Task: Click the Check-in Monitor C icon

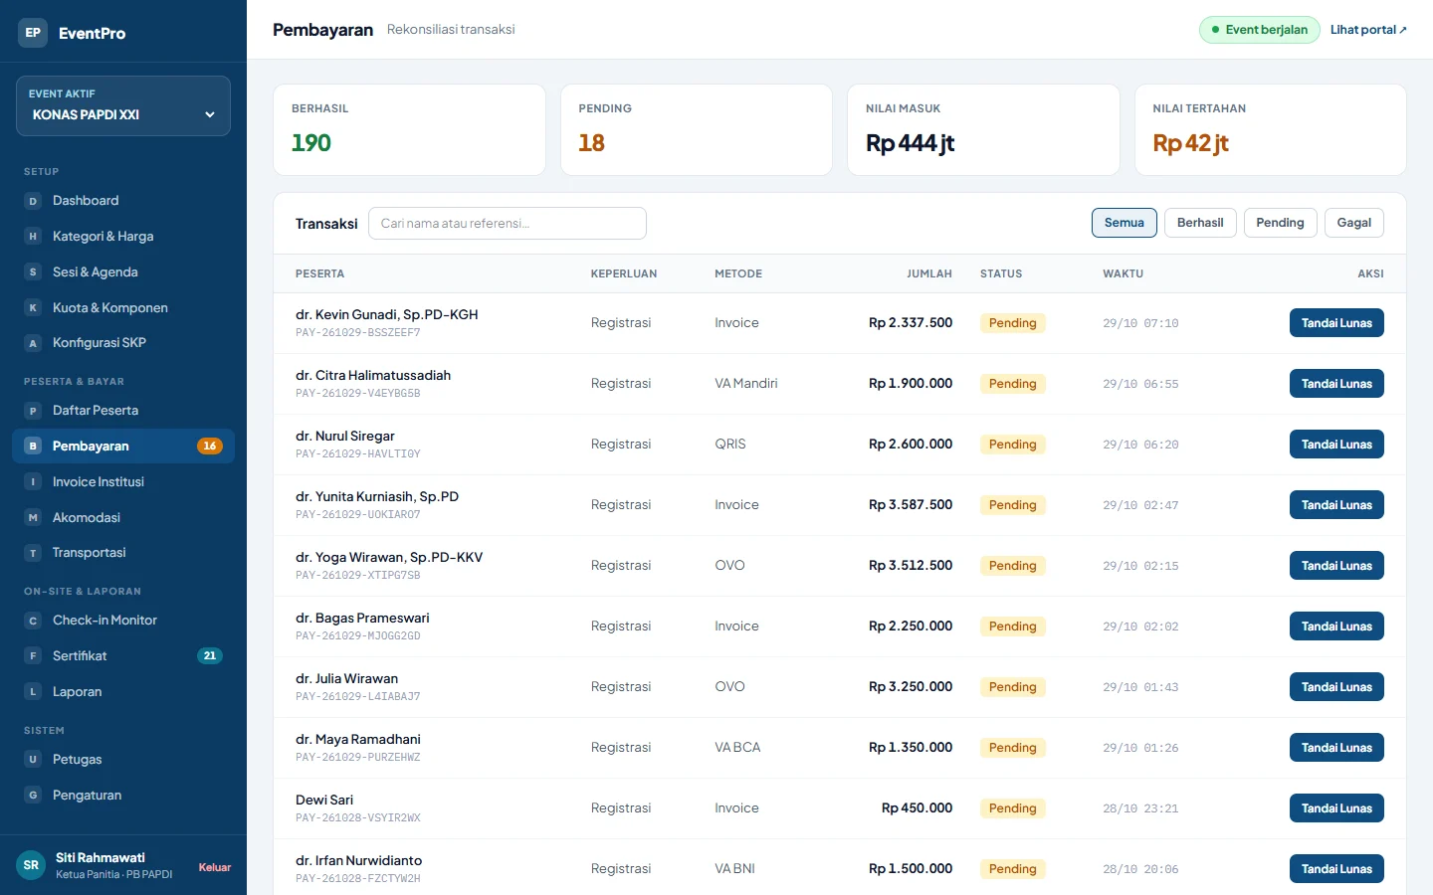Action: pyautogui.click(x=33, y=621)
